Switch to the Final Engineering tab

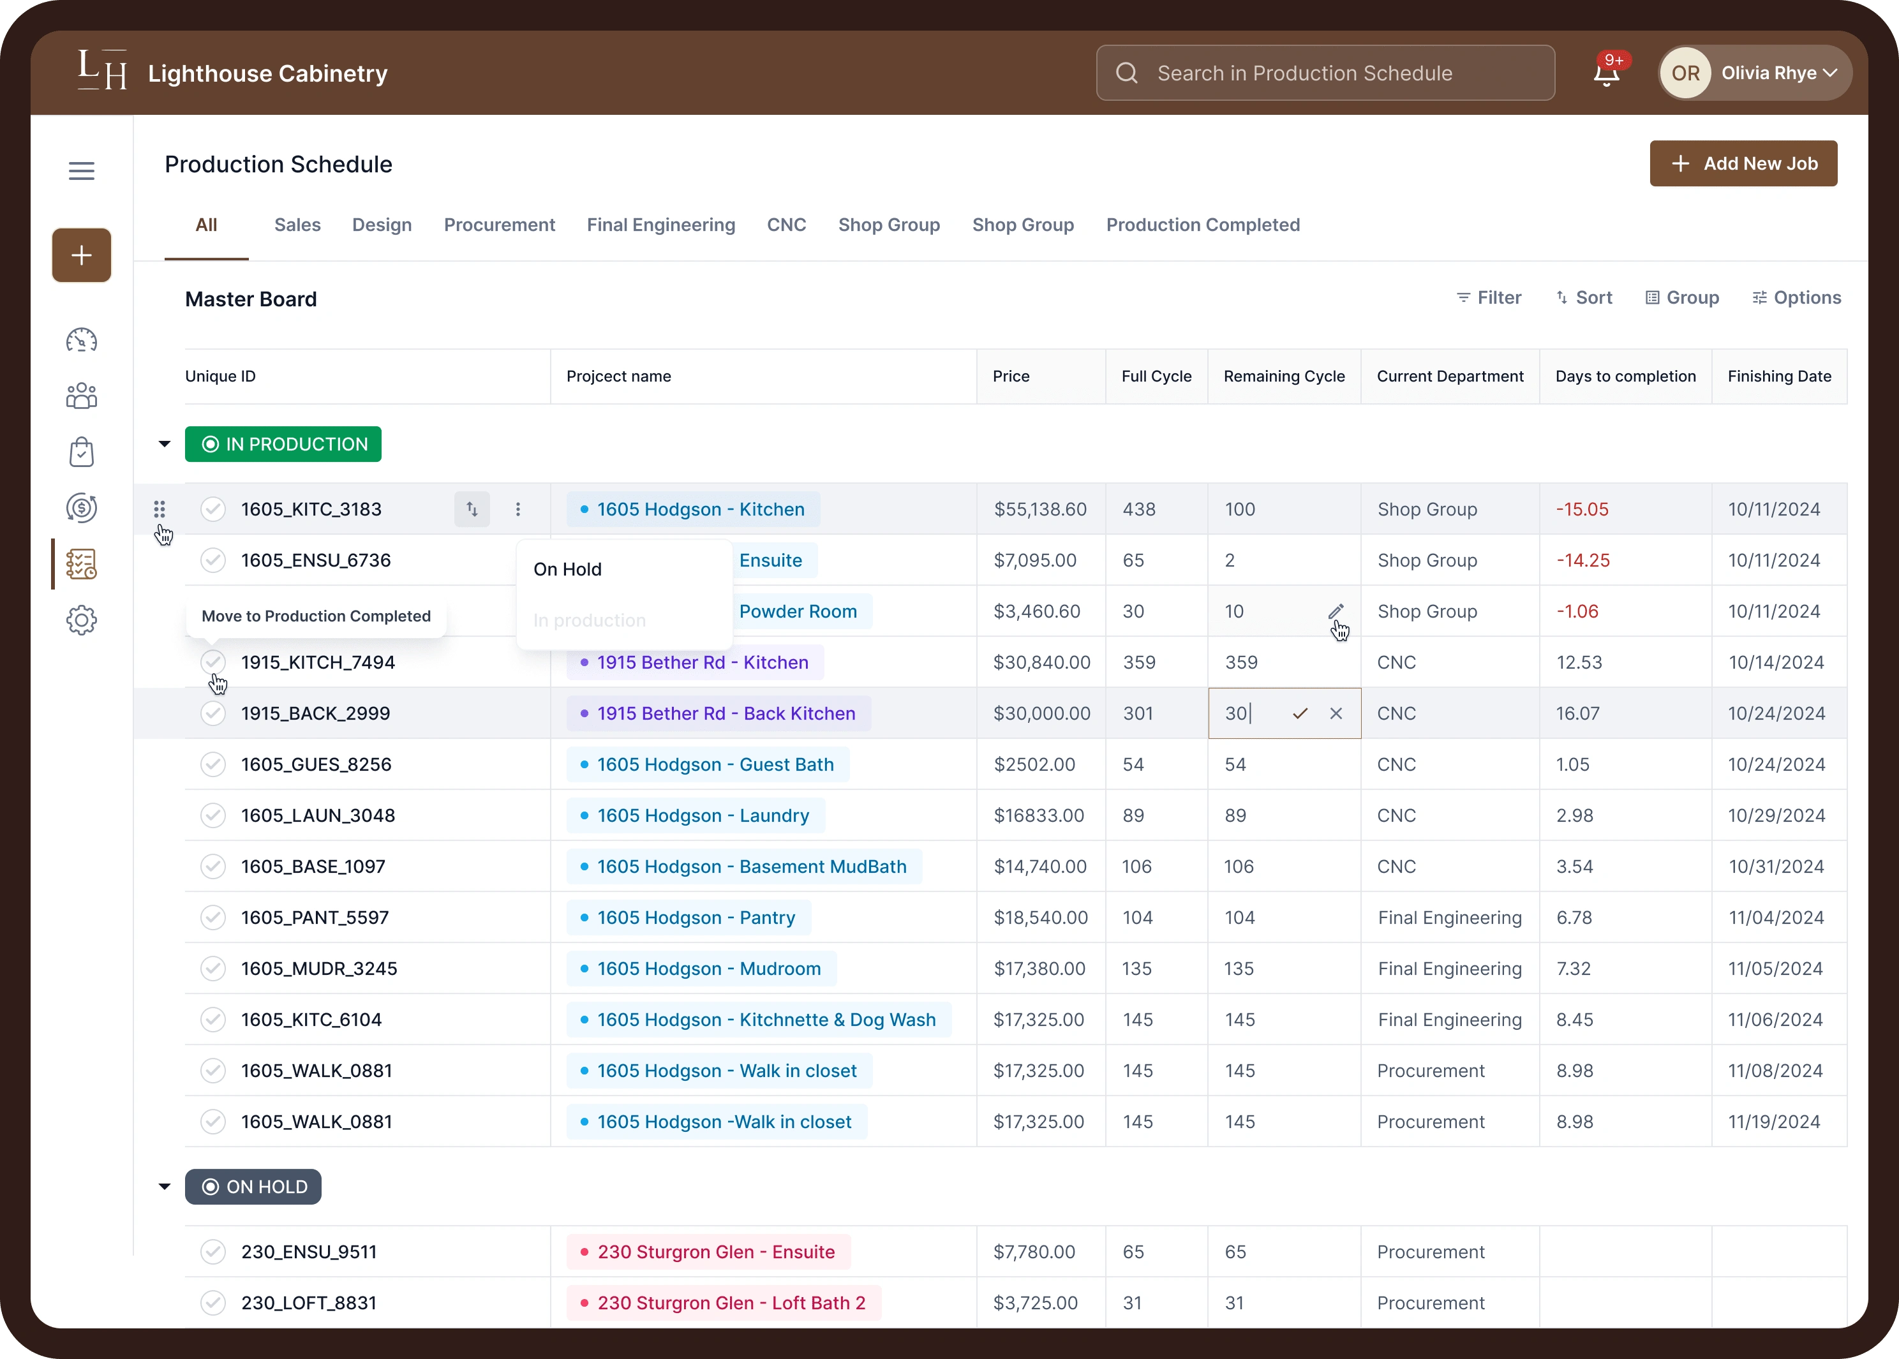coord(661,225)
